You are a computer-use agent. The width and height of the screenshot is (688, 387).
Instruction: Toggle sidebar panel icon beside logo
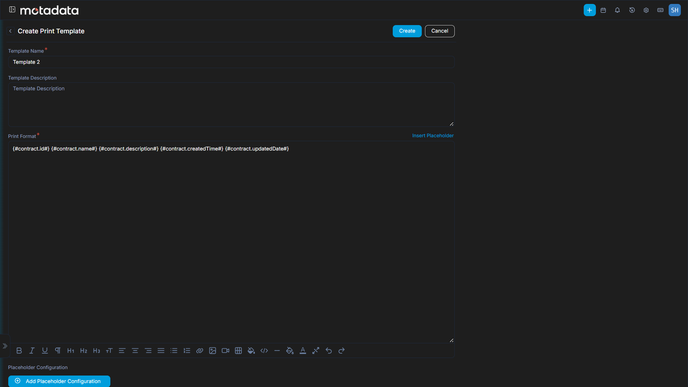tap(12, 10)
